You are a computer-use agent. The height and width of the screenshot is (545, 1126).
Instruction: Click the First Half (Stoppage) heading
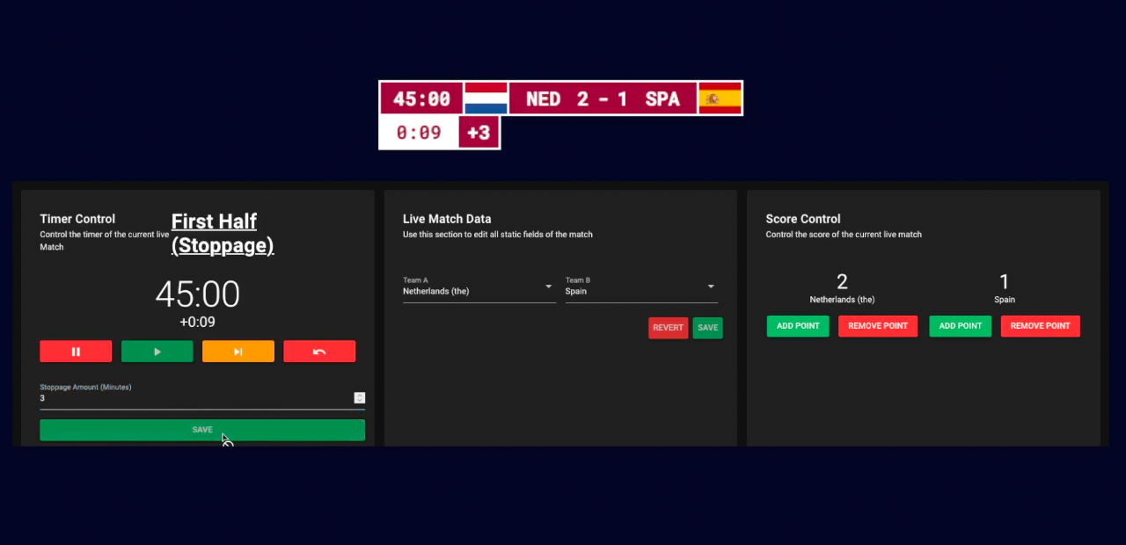[223, 233]
